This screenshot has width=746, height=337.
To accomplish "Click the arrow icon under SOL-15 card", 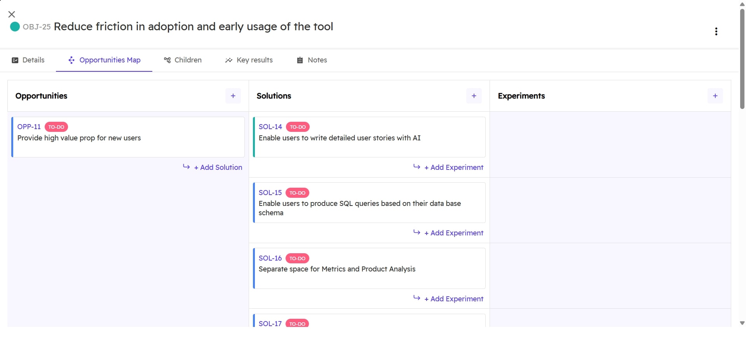I will pos(417,232).
